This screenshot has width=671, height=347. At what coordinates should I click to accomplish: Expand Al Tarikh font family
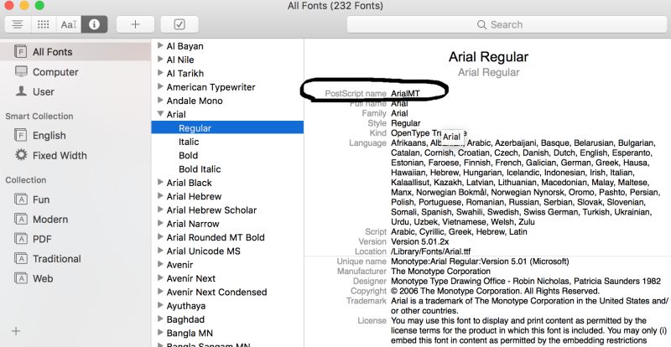pyautogui.click(x=160, y=73)
